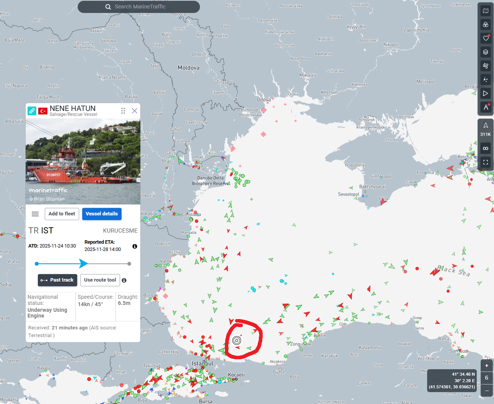Click the ATD 2025-11-24 10:30 text
The height and width of the screenshot is (404, 494).
click(x=52, y=246)
